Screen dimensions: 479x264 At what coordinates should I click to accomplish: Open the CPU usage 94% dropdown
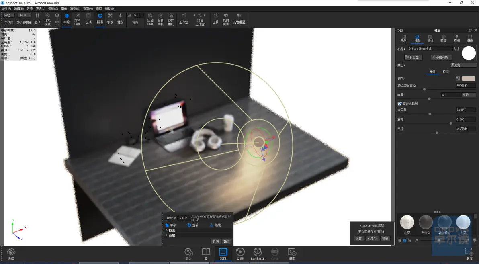coord(24,15)
